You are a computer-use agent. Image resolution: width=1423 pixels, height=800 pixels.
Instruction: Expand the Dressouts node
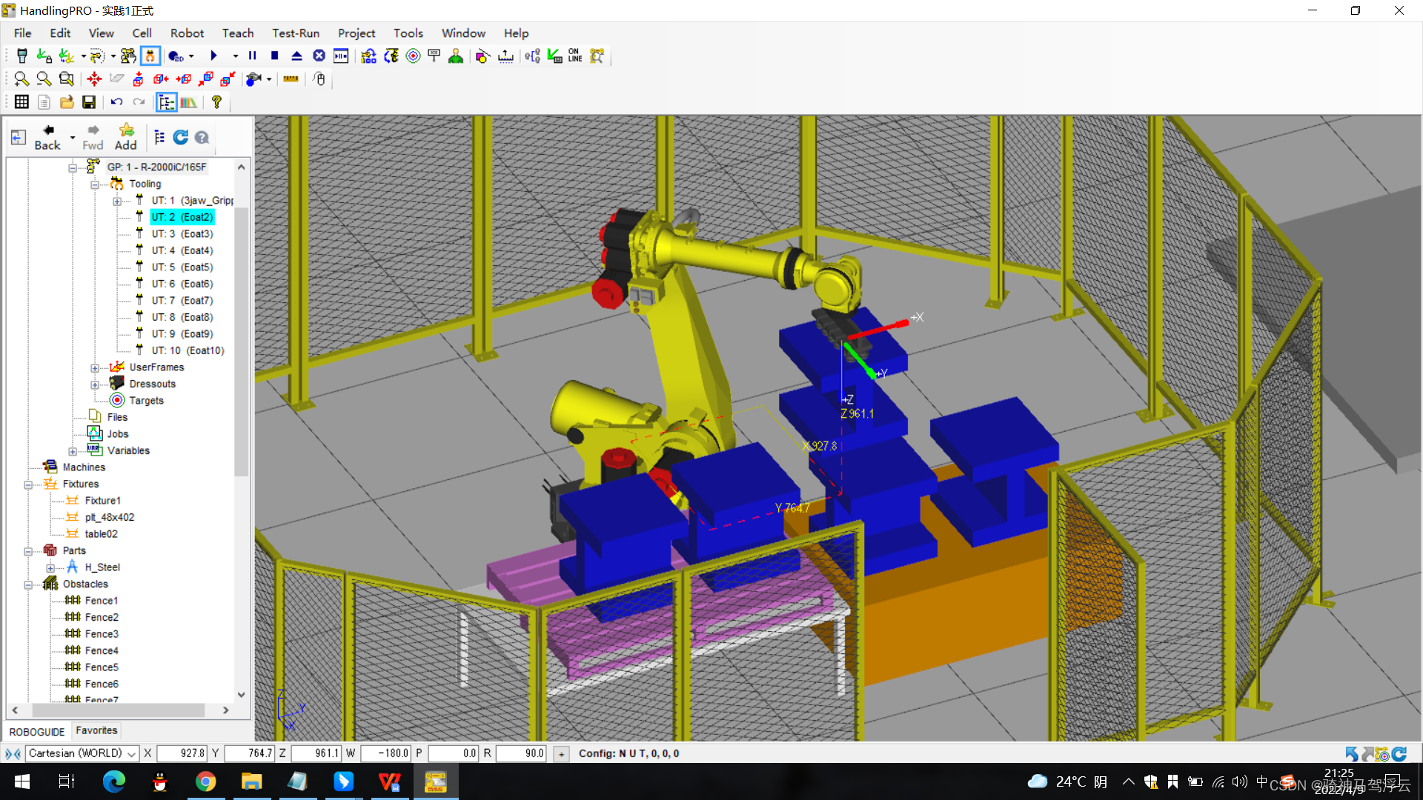pos(95,384)
